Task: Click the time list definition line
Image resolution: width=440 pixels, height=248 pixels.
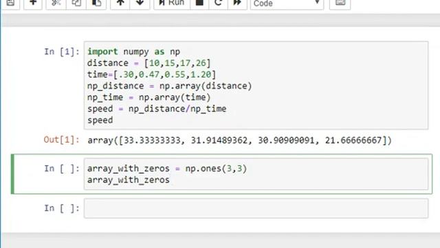Action: (x=151, y=74)
